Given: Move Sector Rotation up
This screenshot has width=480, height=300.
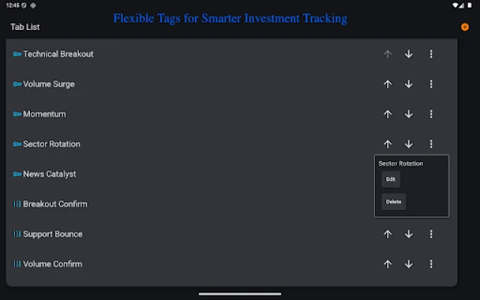Looking at the screenshot, I should pyautogui.click(x=388, y=144).
